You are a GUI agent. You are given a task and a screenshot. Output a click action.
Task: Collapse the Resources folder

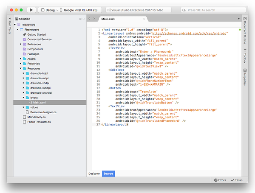click(20, 68)
